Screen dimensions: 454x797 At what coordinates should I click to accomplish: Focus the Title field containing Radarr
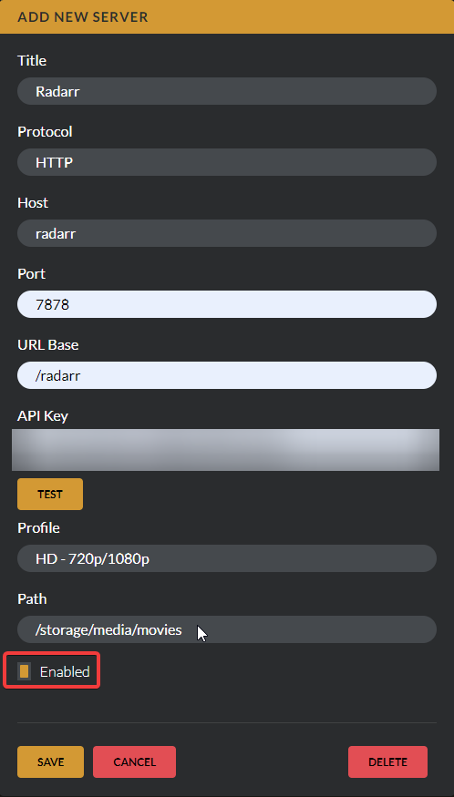(227, 91)
